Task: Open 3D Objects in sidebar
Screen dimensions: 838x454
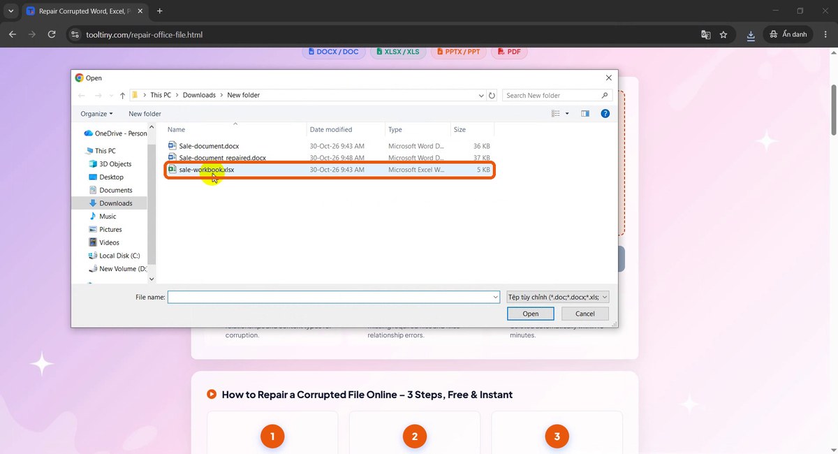Action: click(x=110, y=164)
